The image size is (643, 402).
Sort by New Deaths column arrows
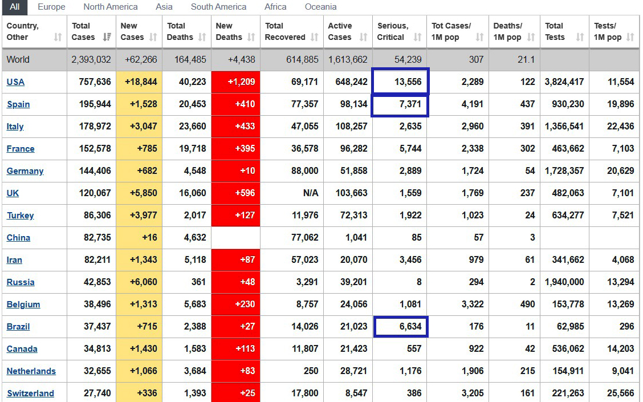pos(251,37)
